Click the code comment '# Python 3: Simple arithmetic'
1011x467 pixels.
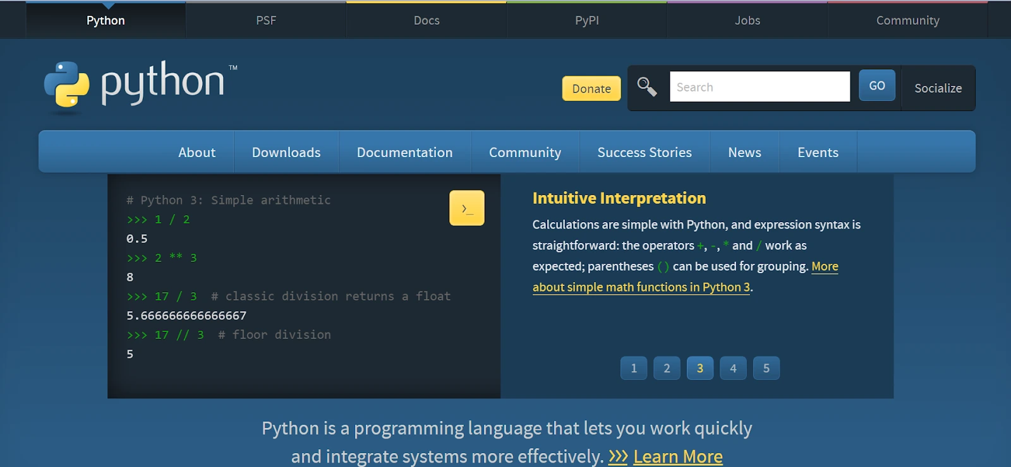pos(229,200)
